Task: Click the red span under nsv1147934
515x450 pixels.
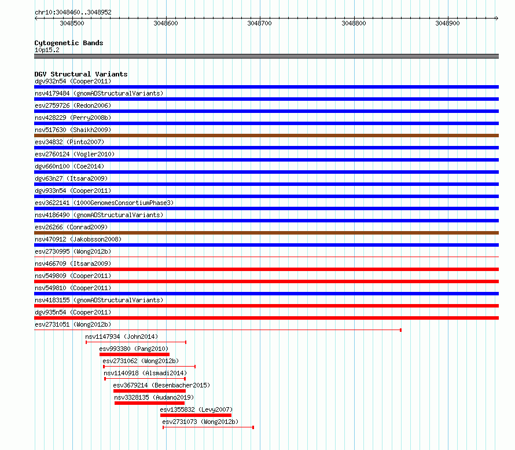Action: click(136, 342)
